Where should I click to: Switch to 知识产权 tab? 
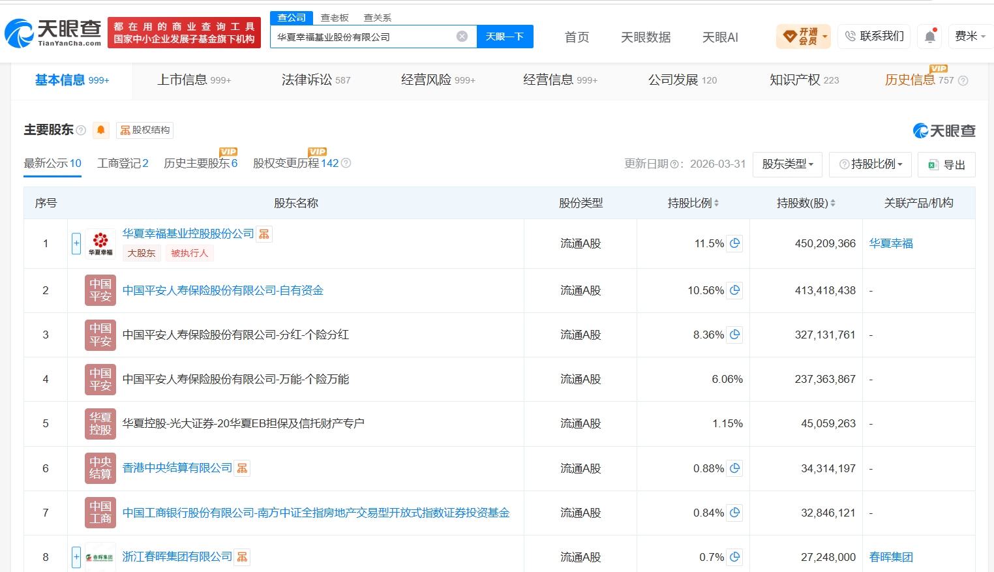804,80
